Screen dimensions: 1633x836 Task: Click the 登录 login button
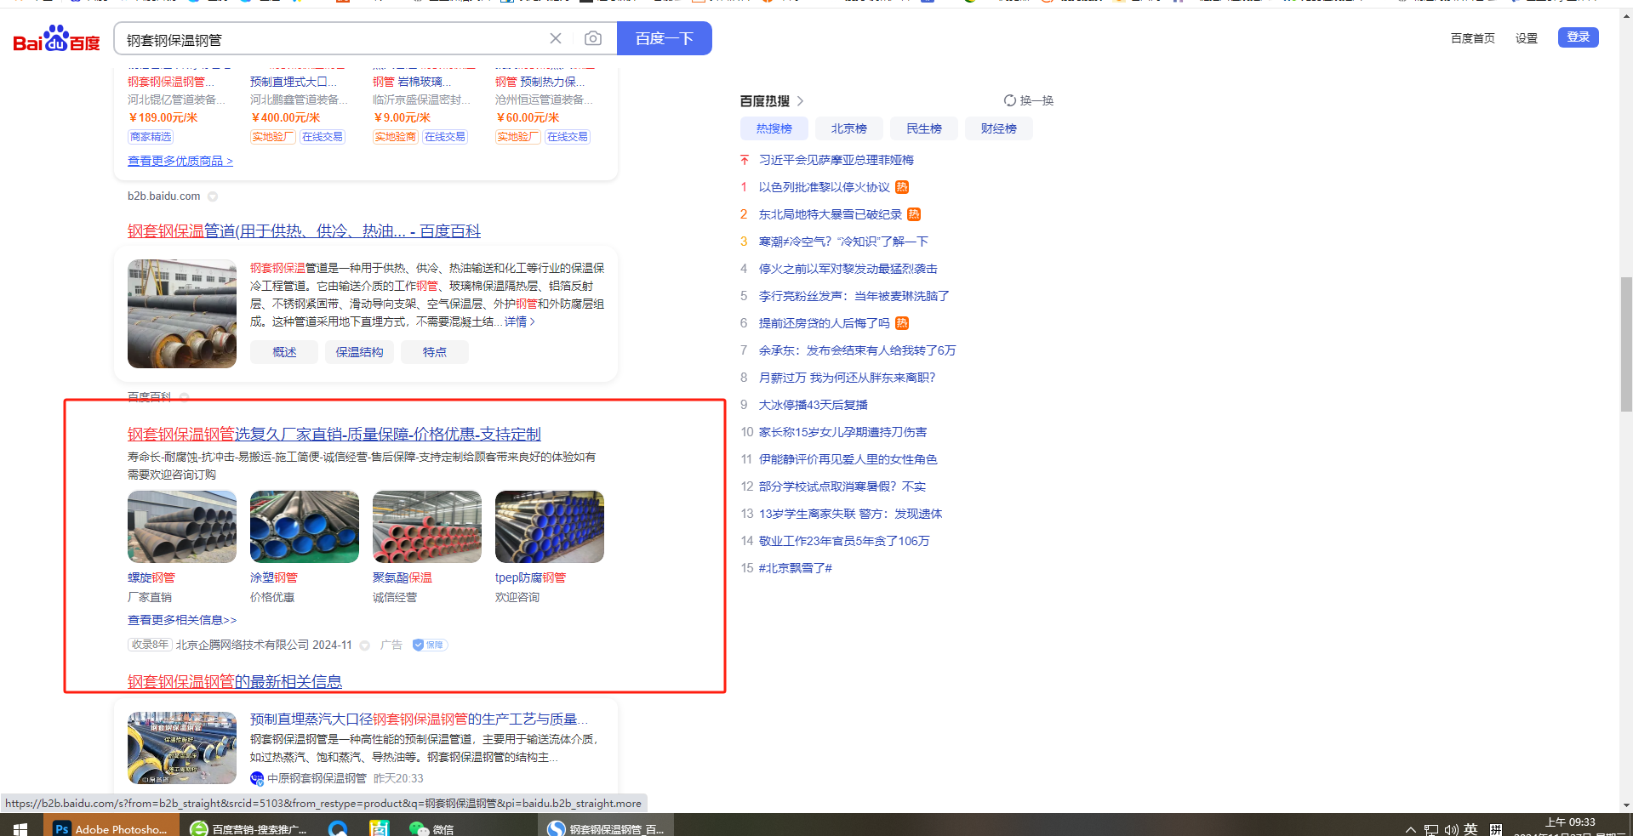(x=1579, y=37)
